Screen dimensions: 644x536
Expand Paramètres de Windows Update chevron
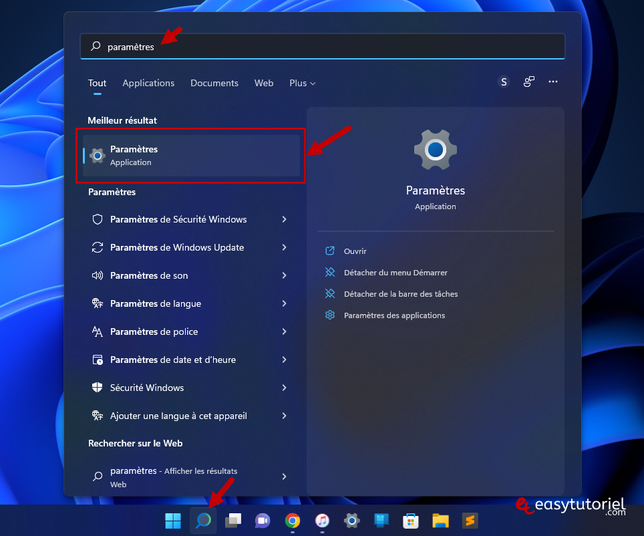(284, 247)
